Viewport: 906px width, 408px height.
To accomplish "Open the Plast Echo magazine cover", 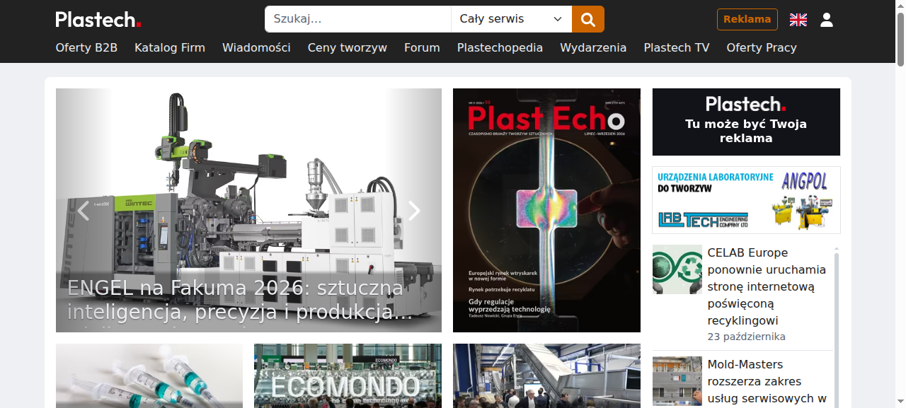I will 546,210.
